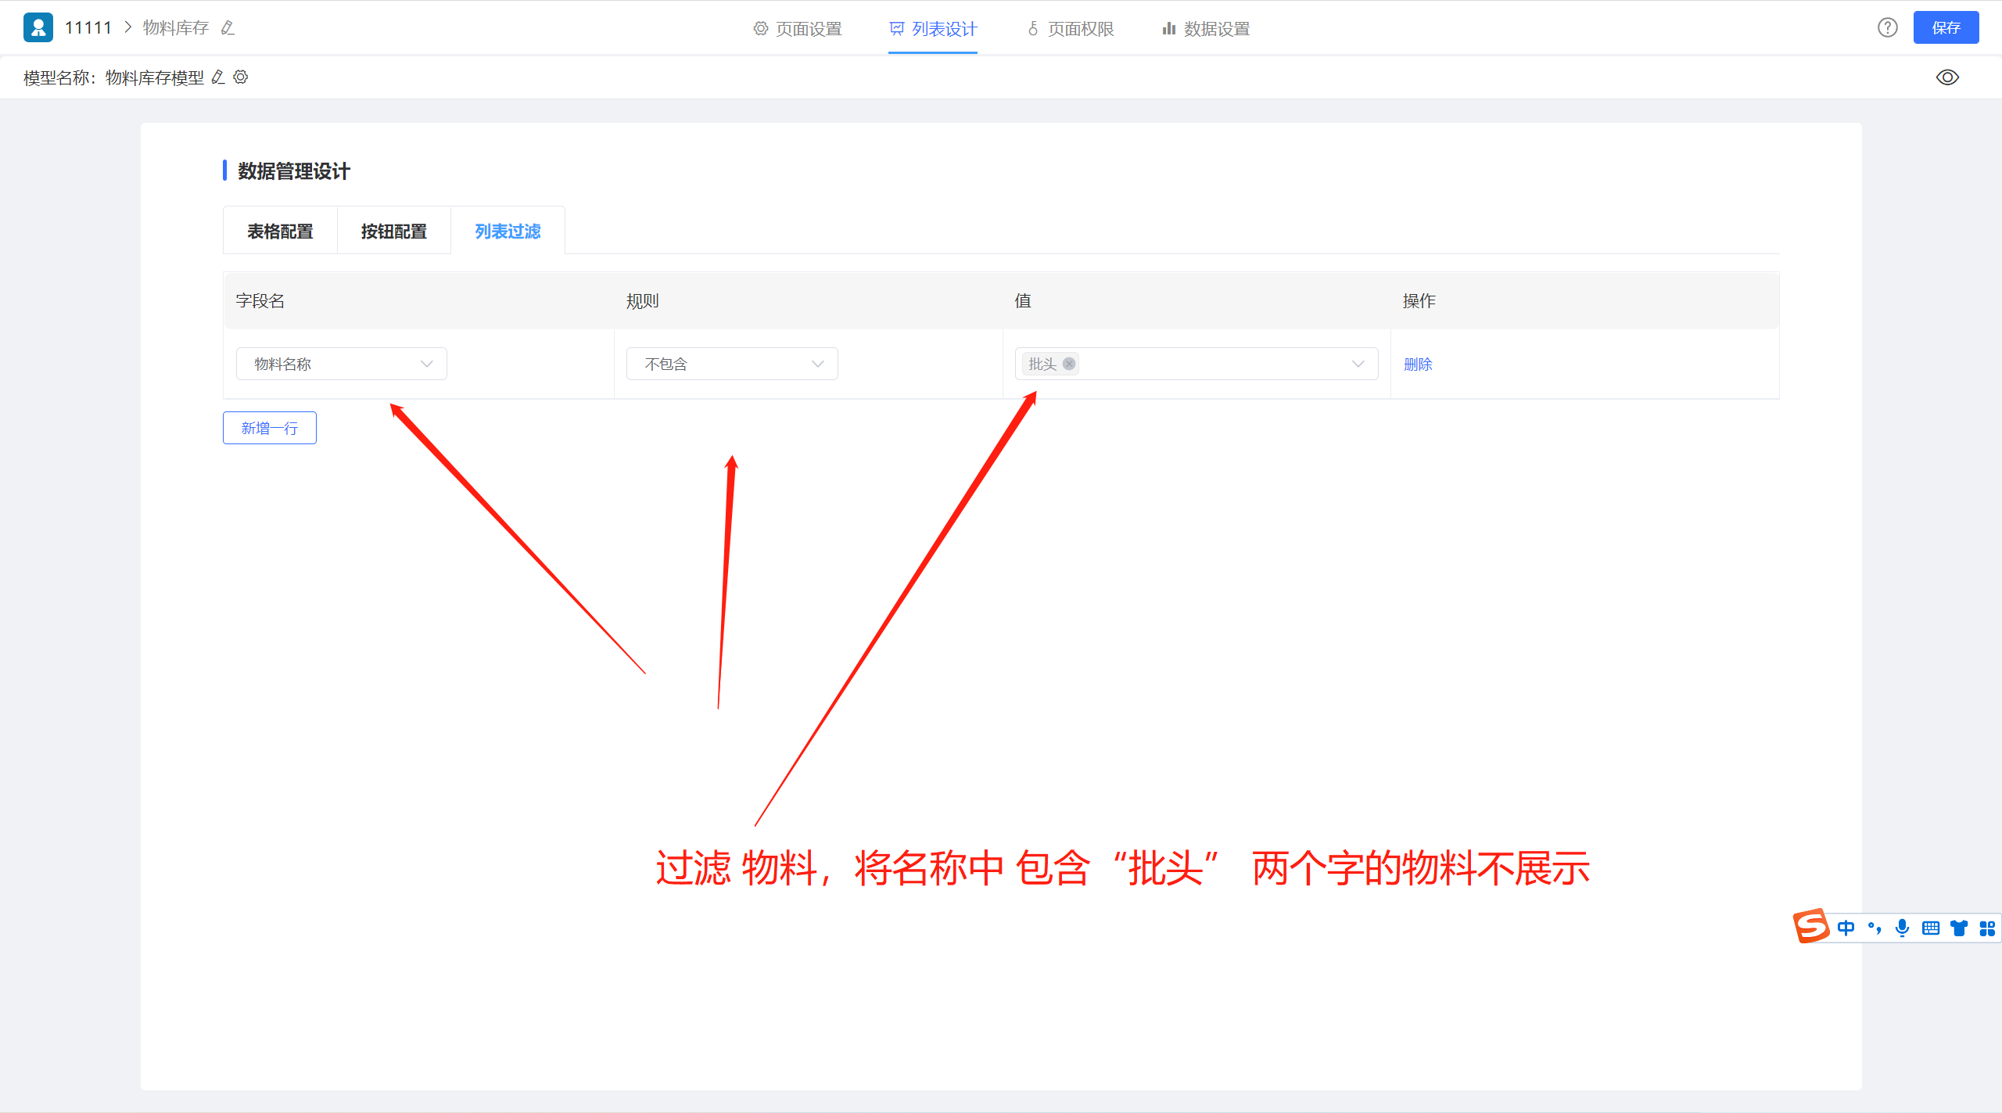Open the help question mark icon
This screenshot has height=1113, width=2002.
pyautogui.click(x=1888, y=27)
